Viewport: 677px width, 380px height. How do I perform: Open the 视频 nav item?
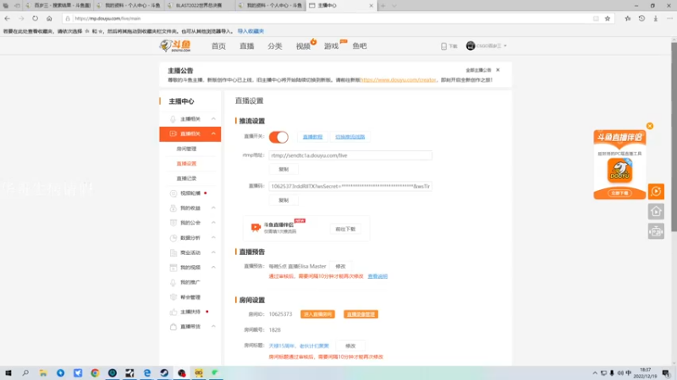(x=303, y=46)
